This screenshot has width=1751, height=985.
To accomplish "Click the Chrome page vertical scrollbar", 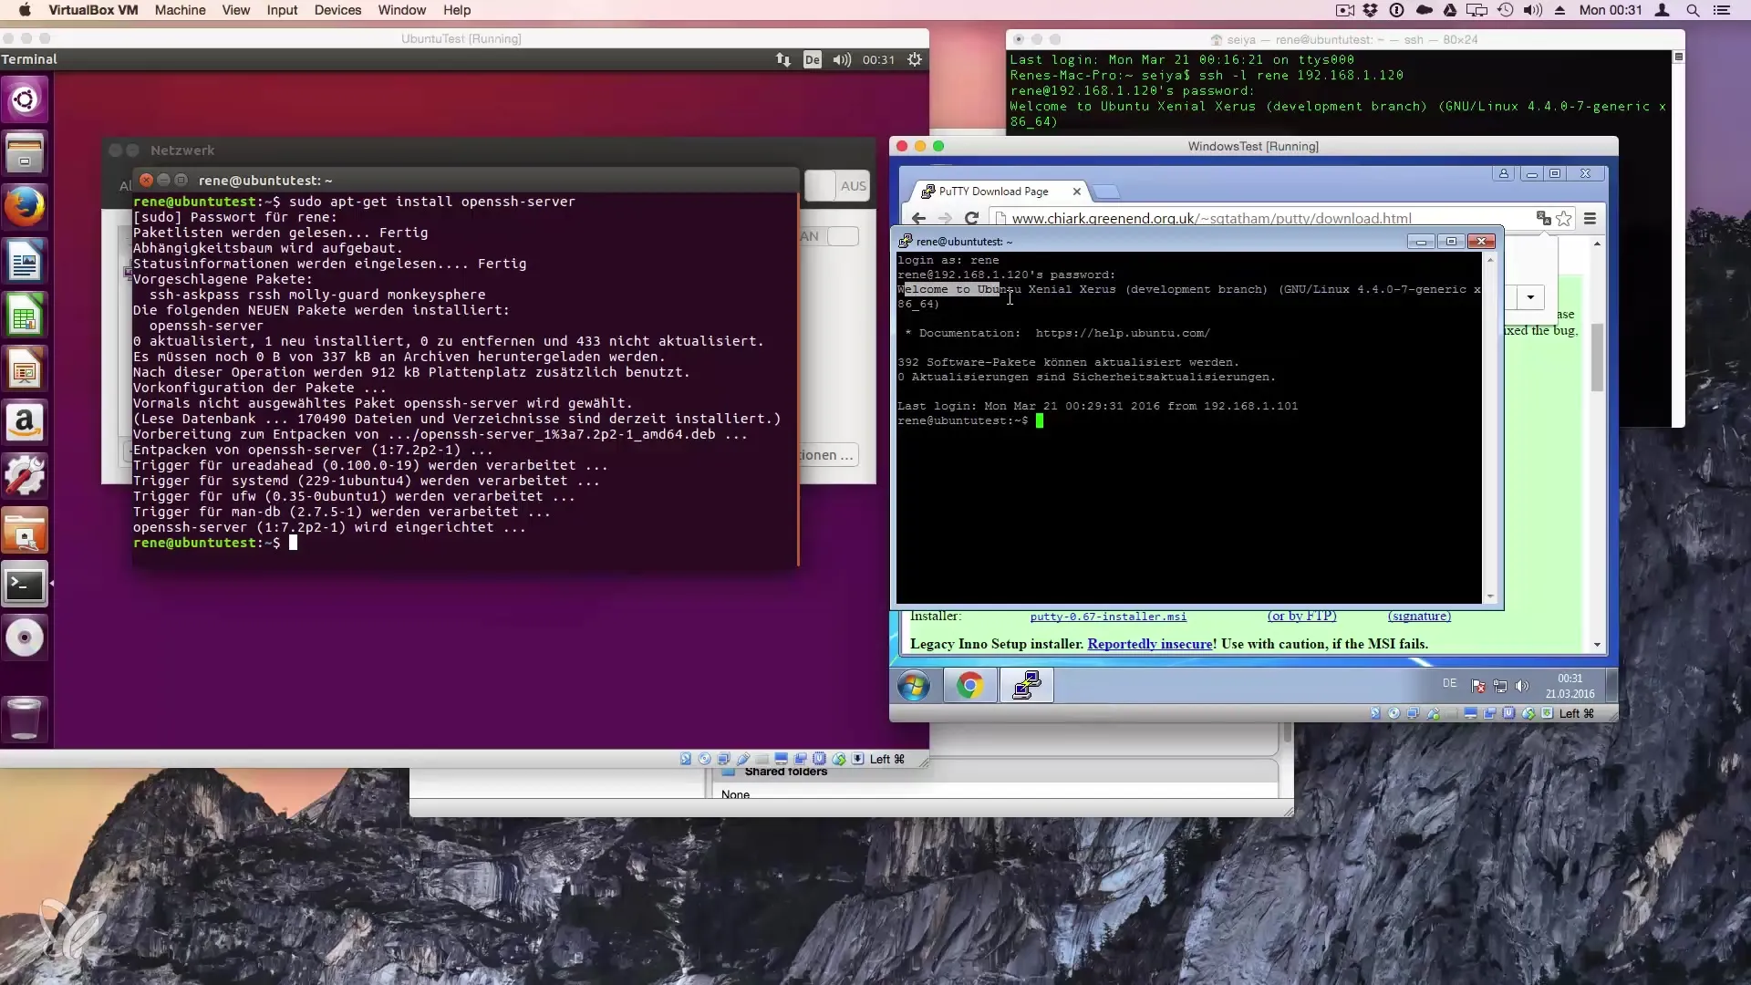I will pyautogui.click(x=1597, y=358).
